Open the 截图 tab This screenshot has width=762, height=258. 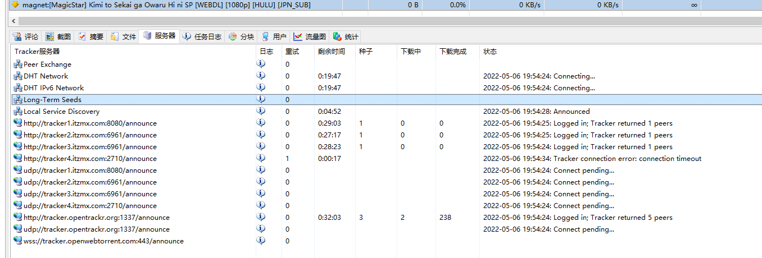tap(58, 36)
